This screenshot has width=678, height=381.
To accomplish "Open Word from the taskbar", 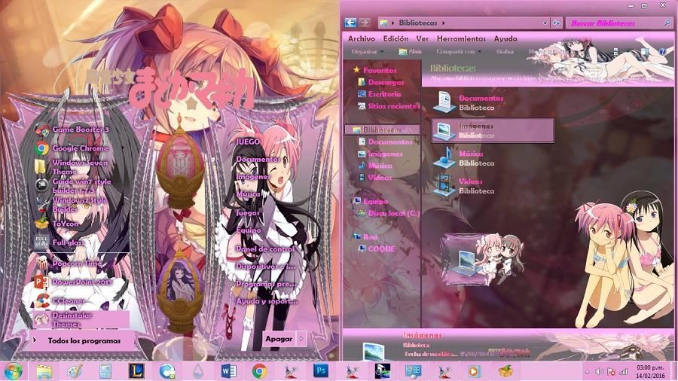I will (x=228, y=371).
